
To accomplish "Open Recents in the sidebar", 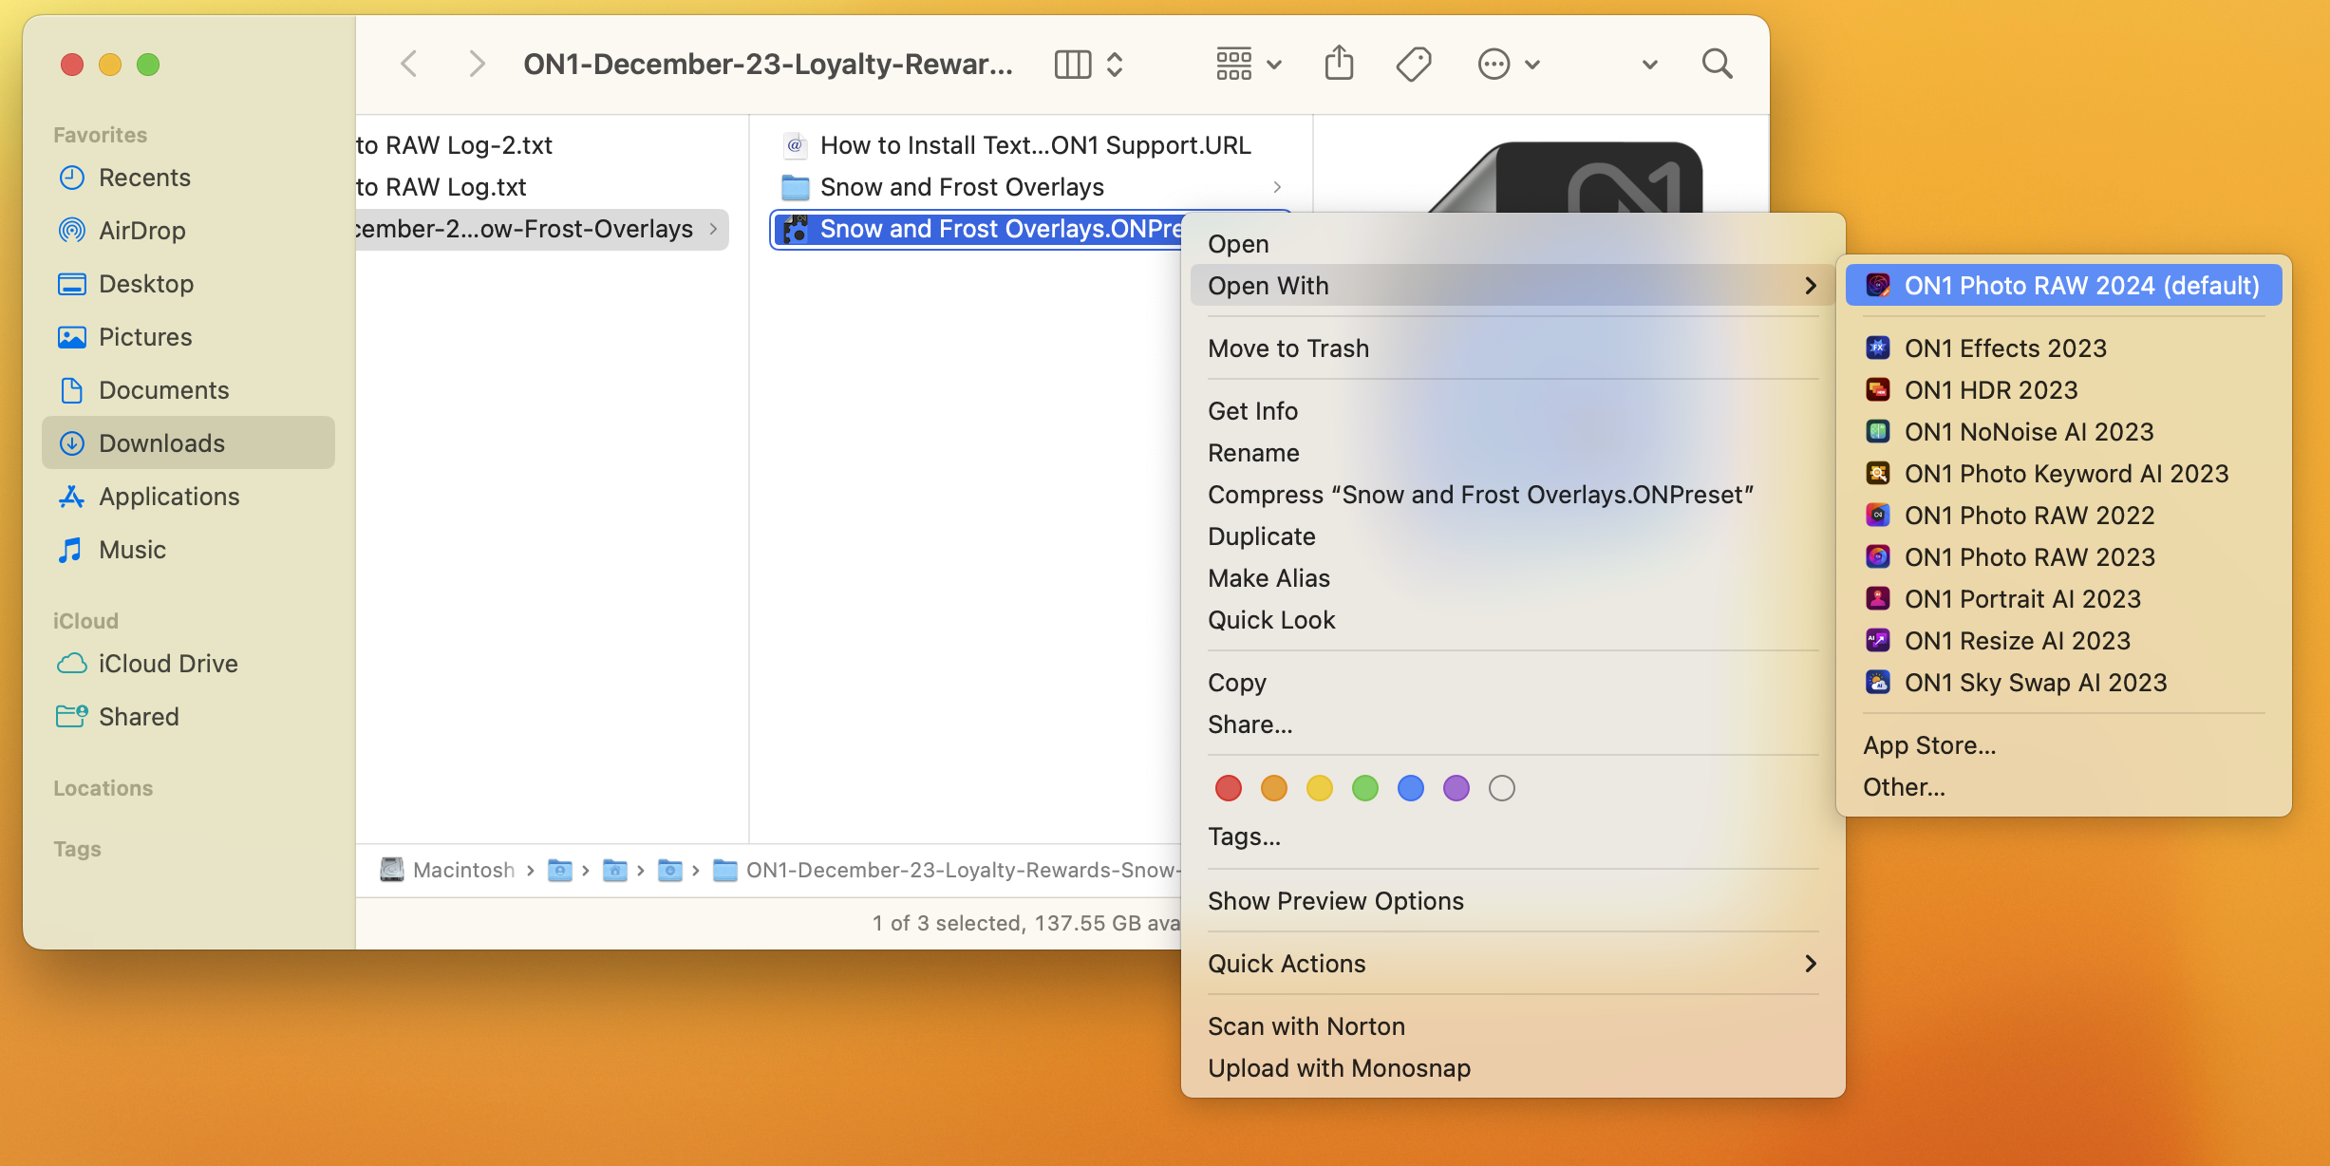I will tap(188, 178).
